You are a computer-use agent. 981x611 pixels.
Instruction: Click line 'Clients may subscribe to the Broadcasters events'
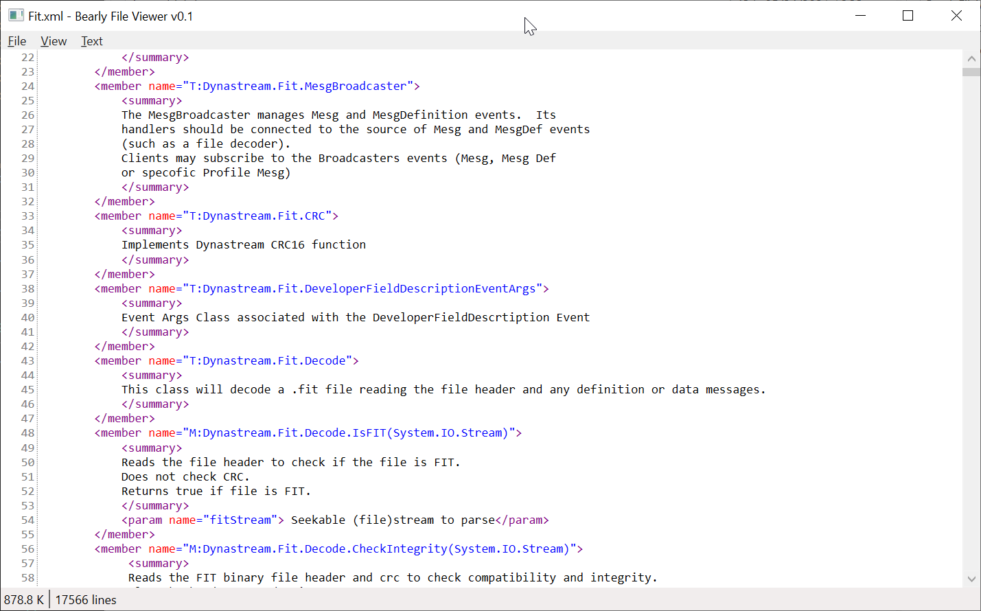338,158
